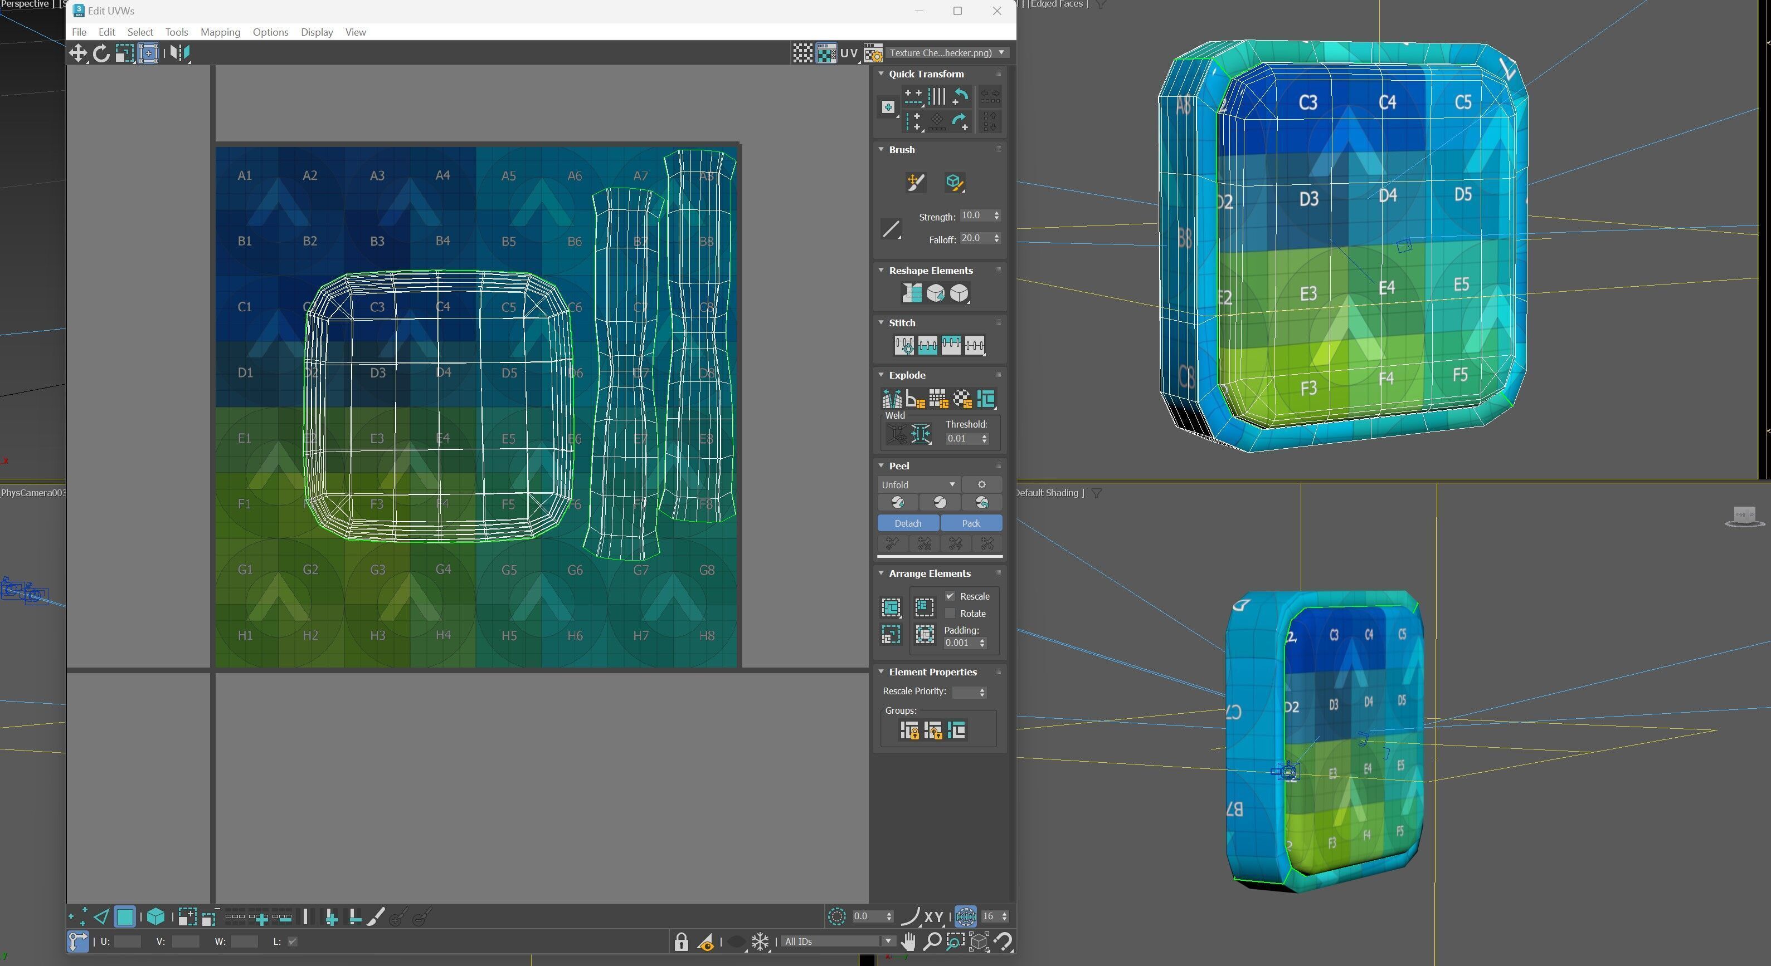This screenshot has width=1771, height=966.
Task: Click the Zoom magnifier tool
Action: [932, 942]
